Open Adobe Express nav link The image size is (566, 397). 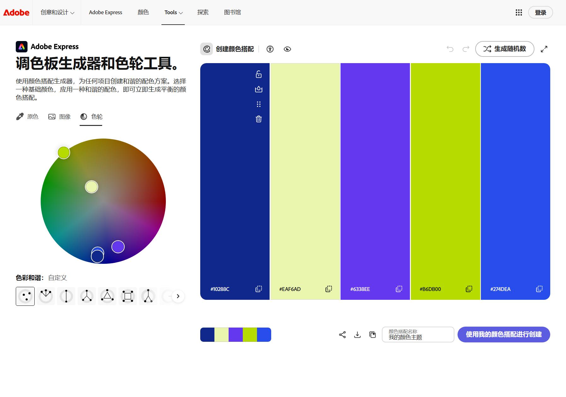click(x=106, y=12)
